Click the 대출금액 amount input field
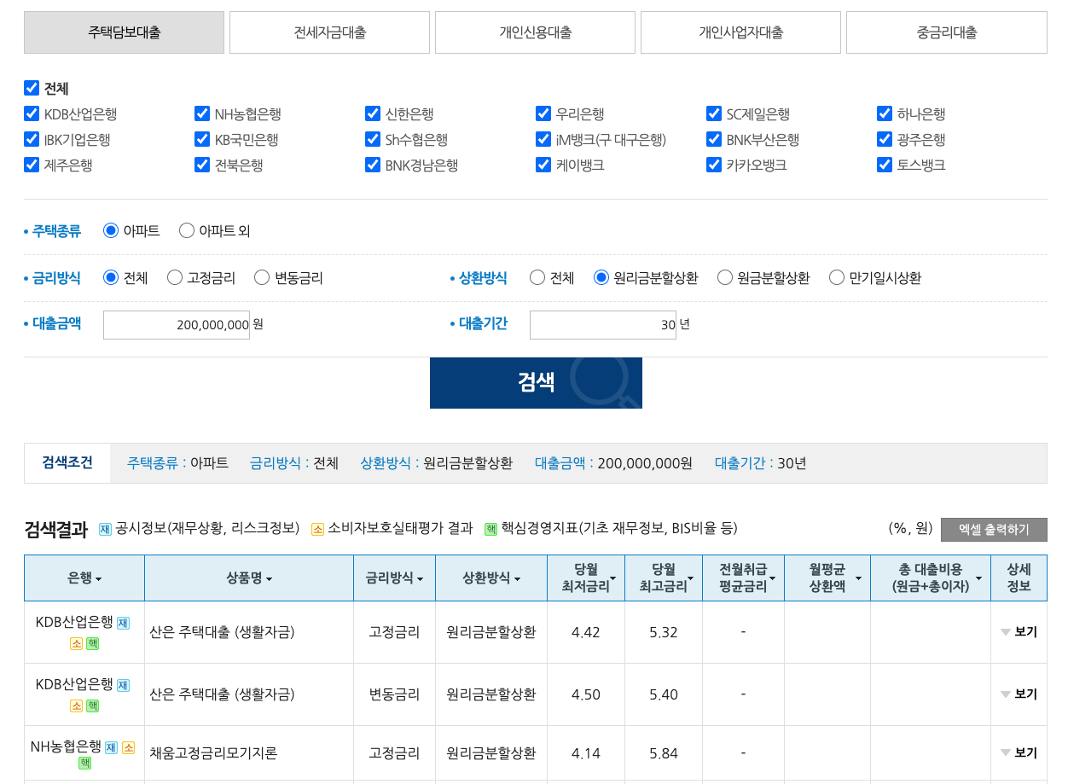This screenshot has width=1068, height=784. [x=176, y=324]
